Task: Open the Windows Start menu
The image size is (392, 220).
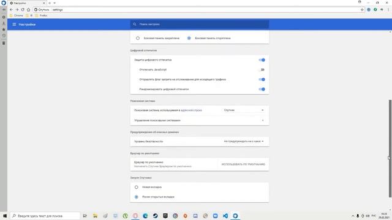Action: coord(5,216)
